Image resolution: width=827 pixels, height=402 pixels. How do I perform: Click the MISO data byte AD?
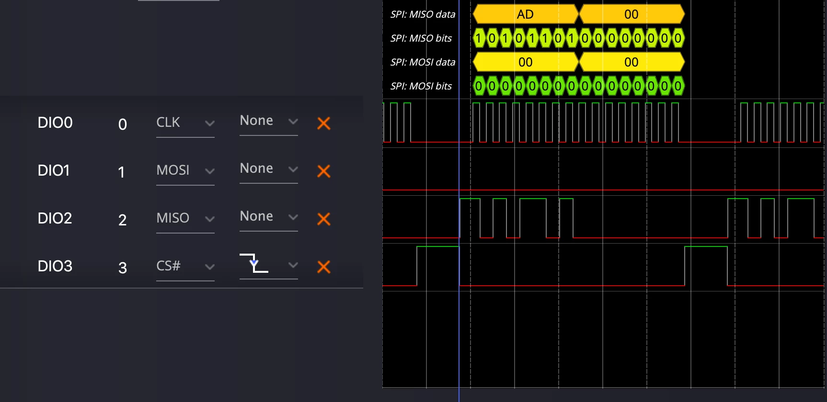coord(526,14)
